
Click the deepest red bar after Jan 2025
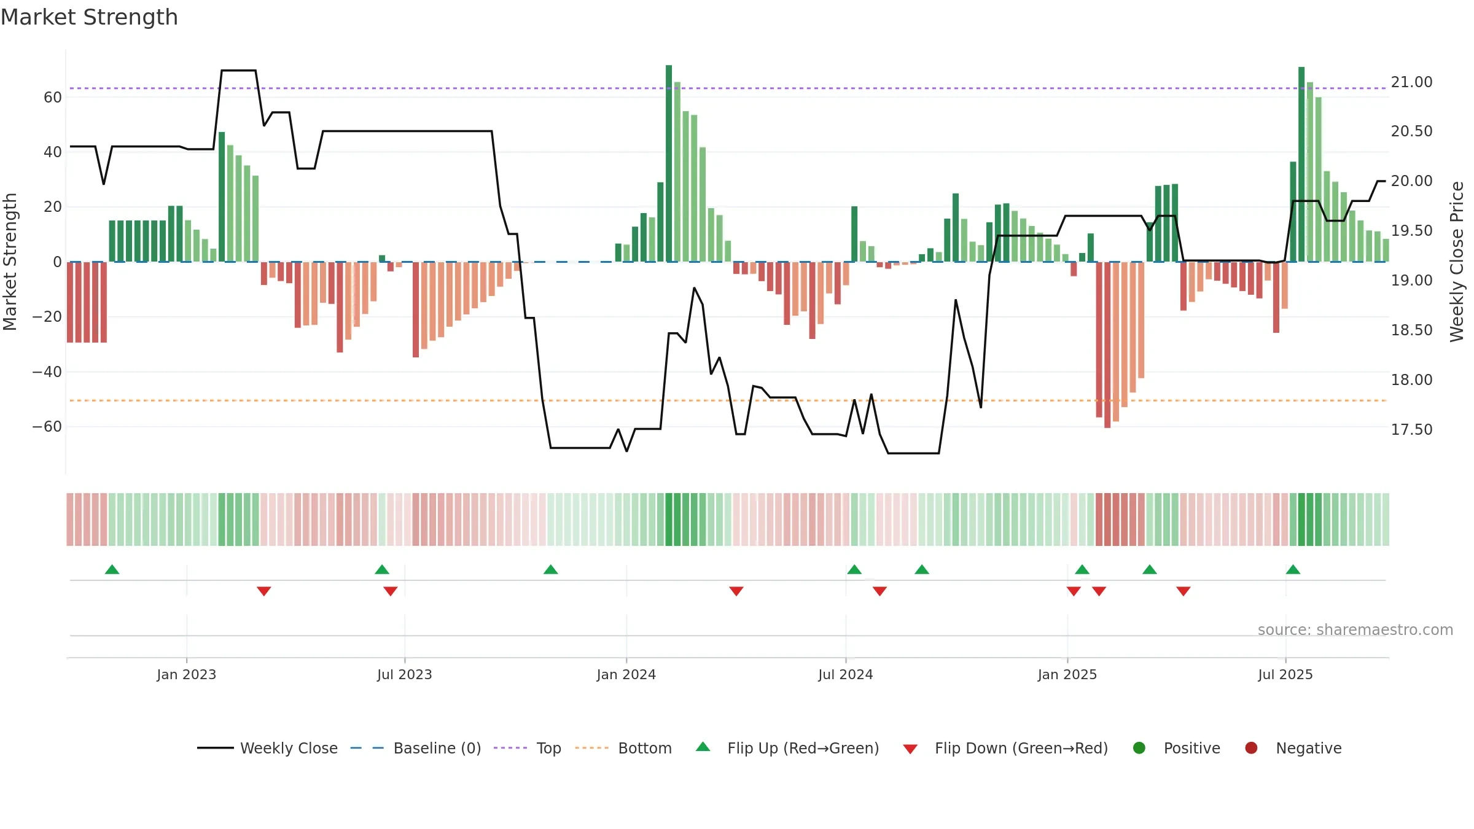click(1107, 345)
